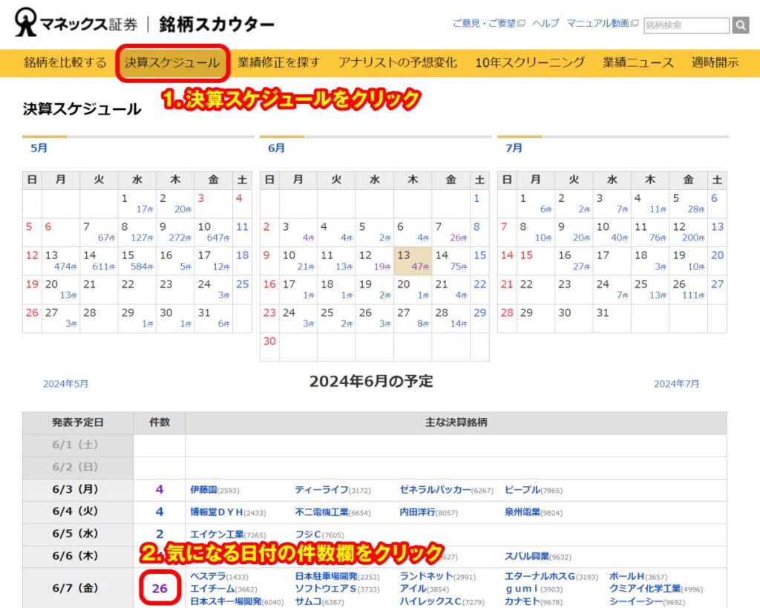Click 272件 on May 9

(x=180, y=238)
